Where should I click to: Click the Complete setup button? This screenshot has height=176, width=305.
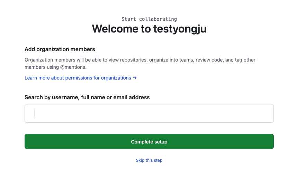(149, 141)
